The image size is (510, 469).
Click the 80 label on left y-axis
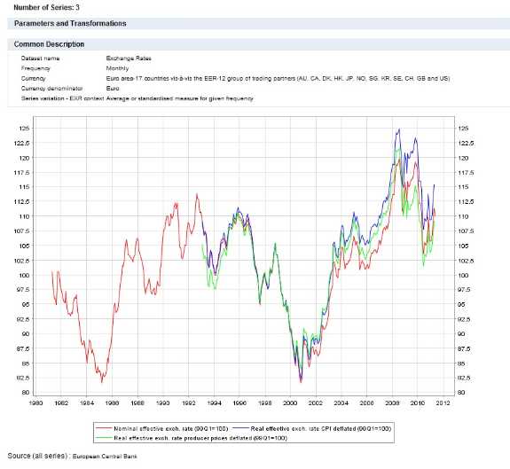pos(26,392)
